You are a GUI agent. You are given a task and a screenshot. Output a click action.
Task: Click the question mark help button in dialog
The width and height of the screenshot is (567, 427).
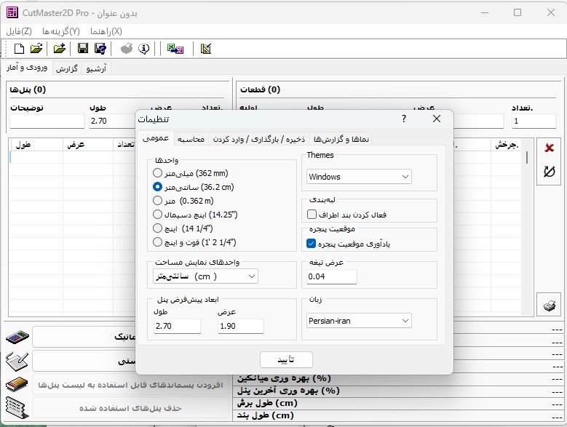click(404, 119)
